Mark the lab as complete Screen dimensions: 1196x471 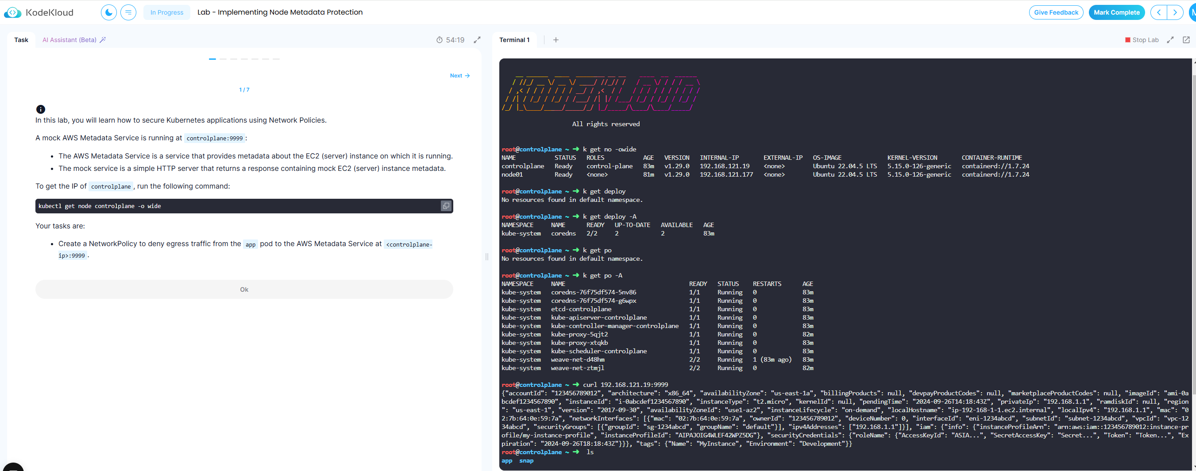tap(1116, 12)
